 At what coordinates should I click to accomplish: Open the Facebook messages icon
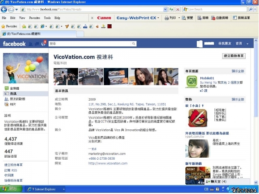(37, 44)
